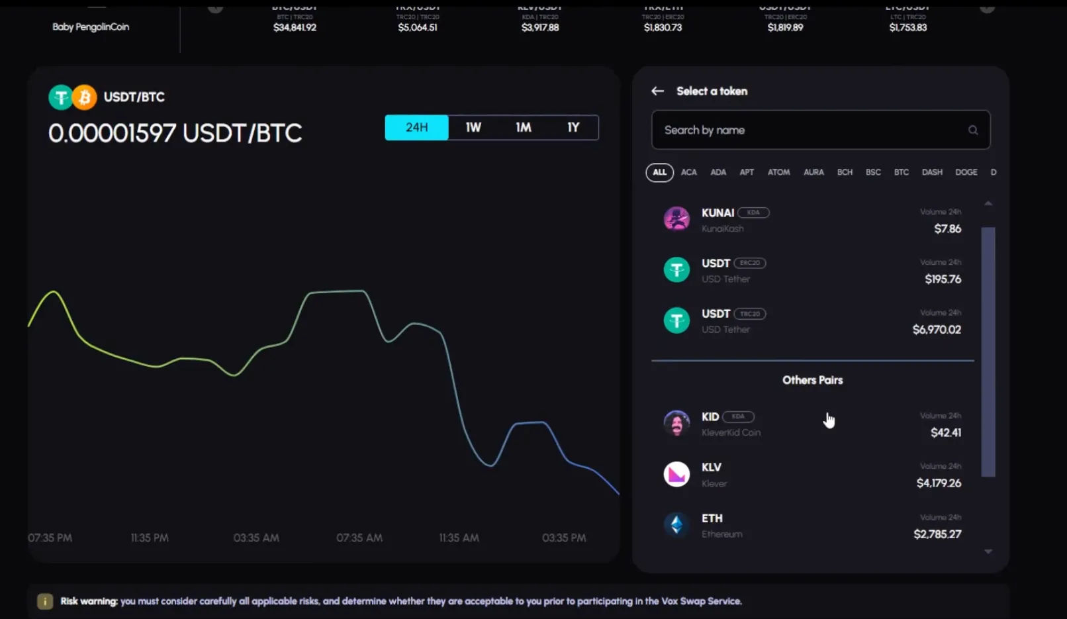Filter tokens by BSC

click(873, 172)
